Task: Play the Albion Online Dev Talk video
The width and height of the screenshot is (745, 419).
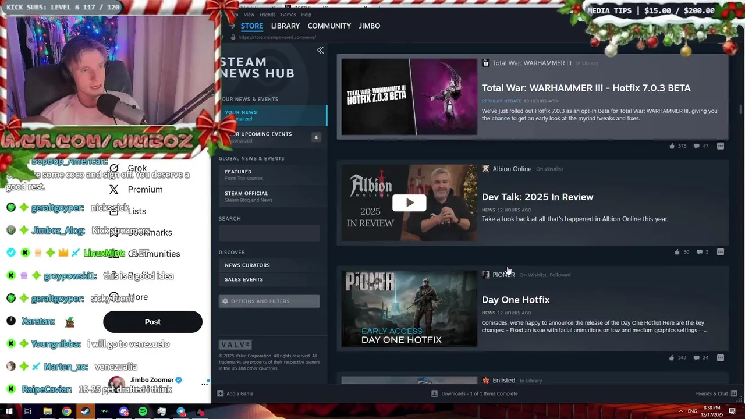Action: pyautogui.click(x=409, y=203)
